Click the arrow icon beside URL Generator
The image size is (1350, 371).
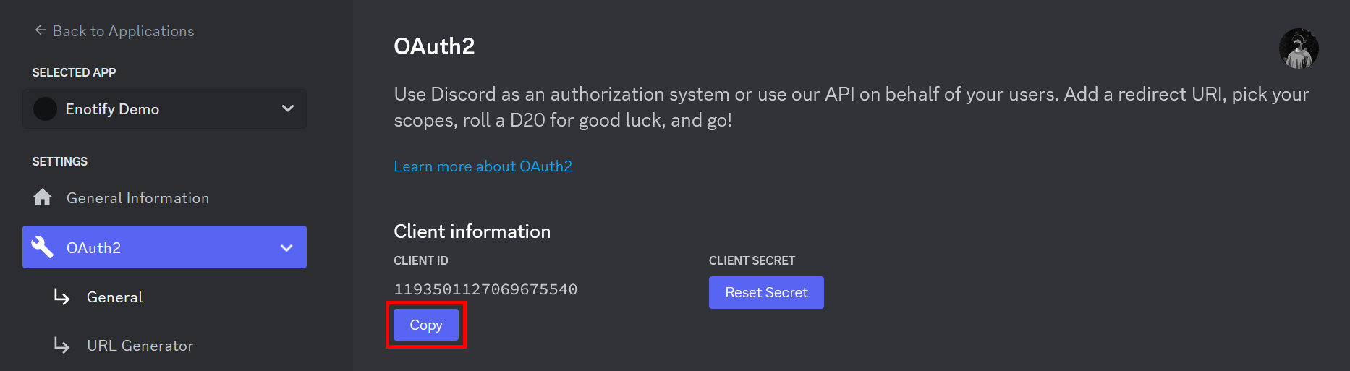point(62,346)
